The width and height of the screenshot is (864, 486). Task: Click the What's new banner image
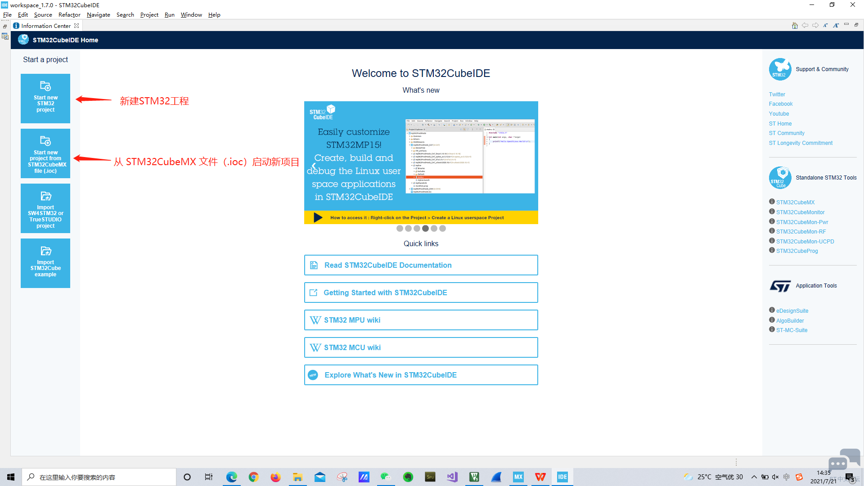pyautogui.click(x=421, y=162)
